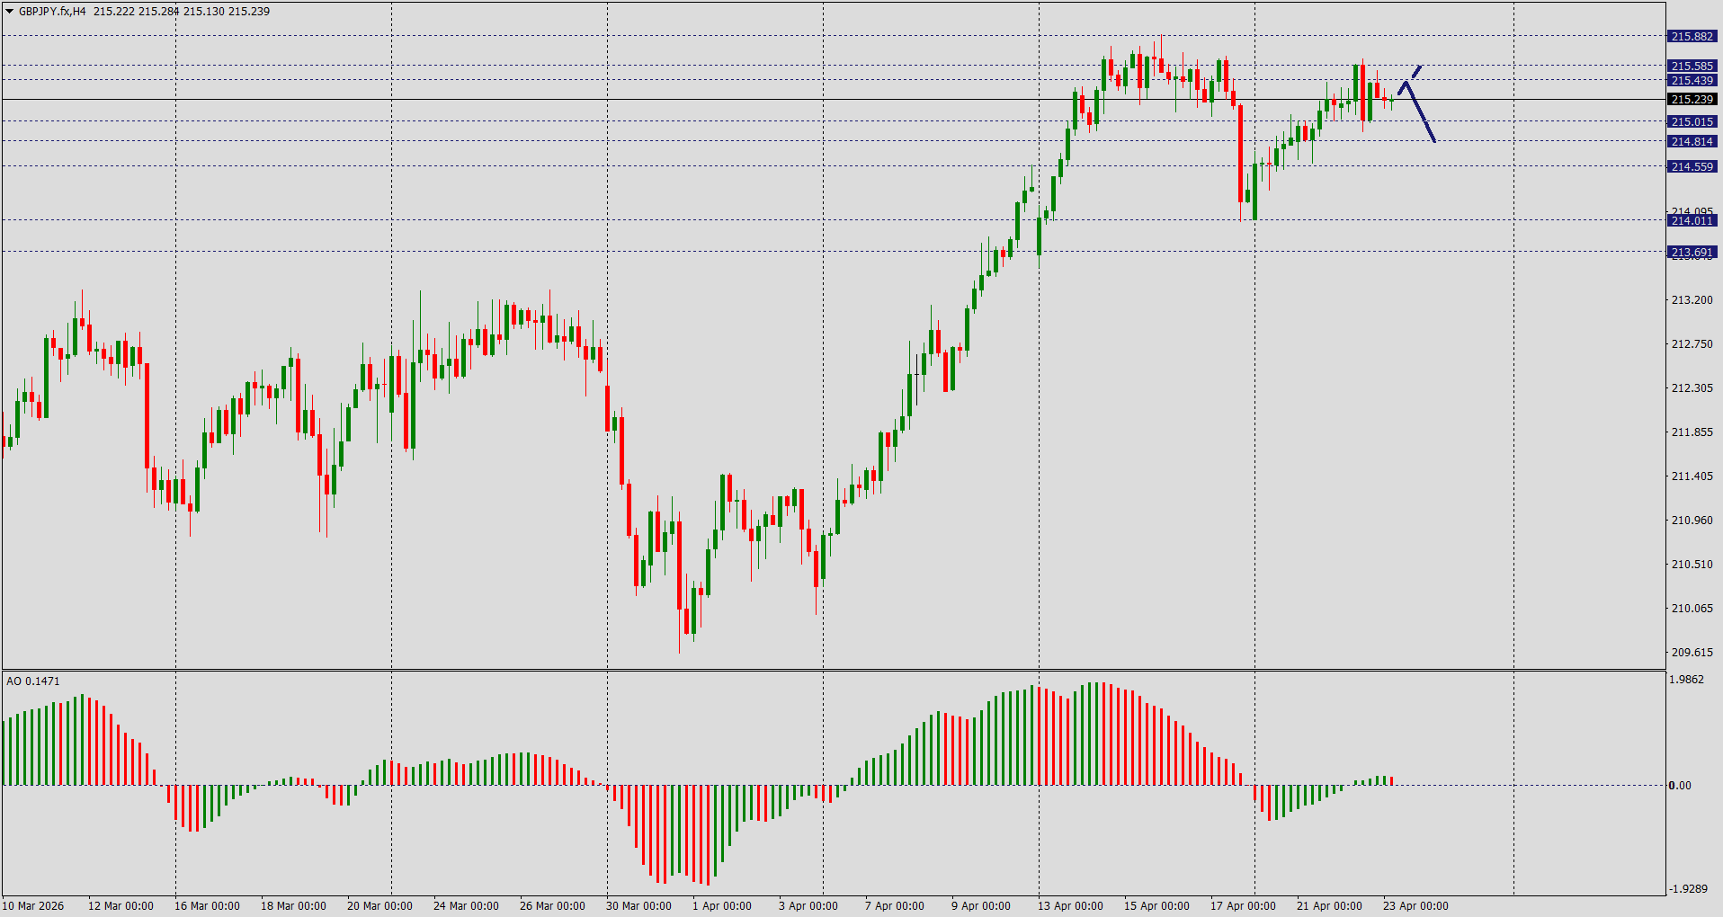Click the 212.305 price axis value
The image size is (1723, 917).
[1692, 388]
